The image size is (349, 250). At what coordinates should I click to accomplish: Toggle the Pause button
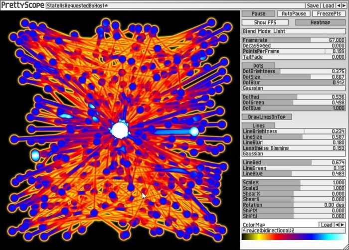click(x=258, y=13)
